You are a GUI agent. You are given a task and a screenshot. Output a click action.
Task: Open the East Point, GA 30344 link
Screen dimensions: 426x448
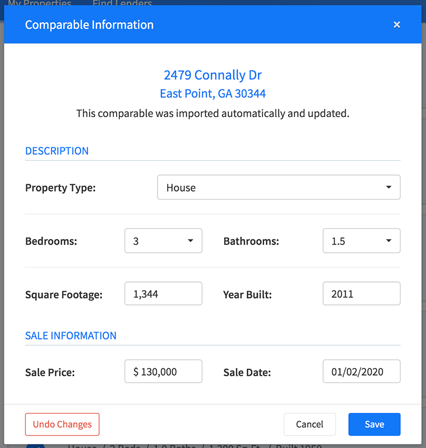tap(212, 93)
